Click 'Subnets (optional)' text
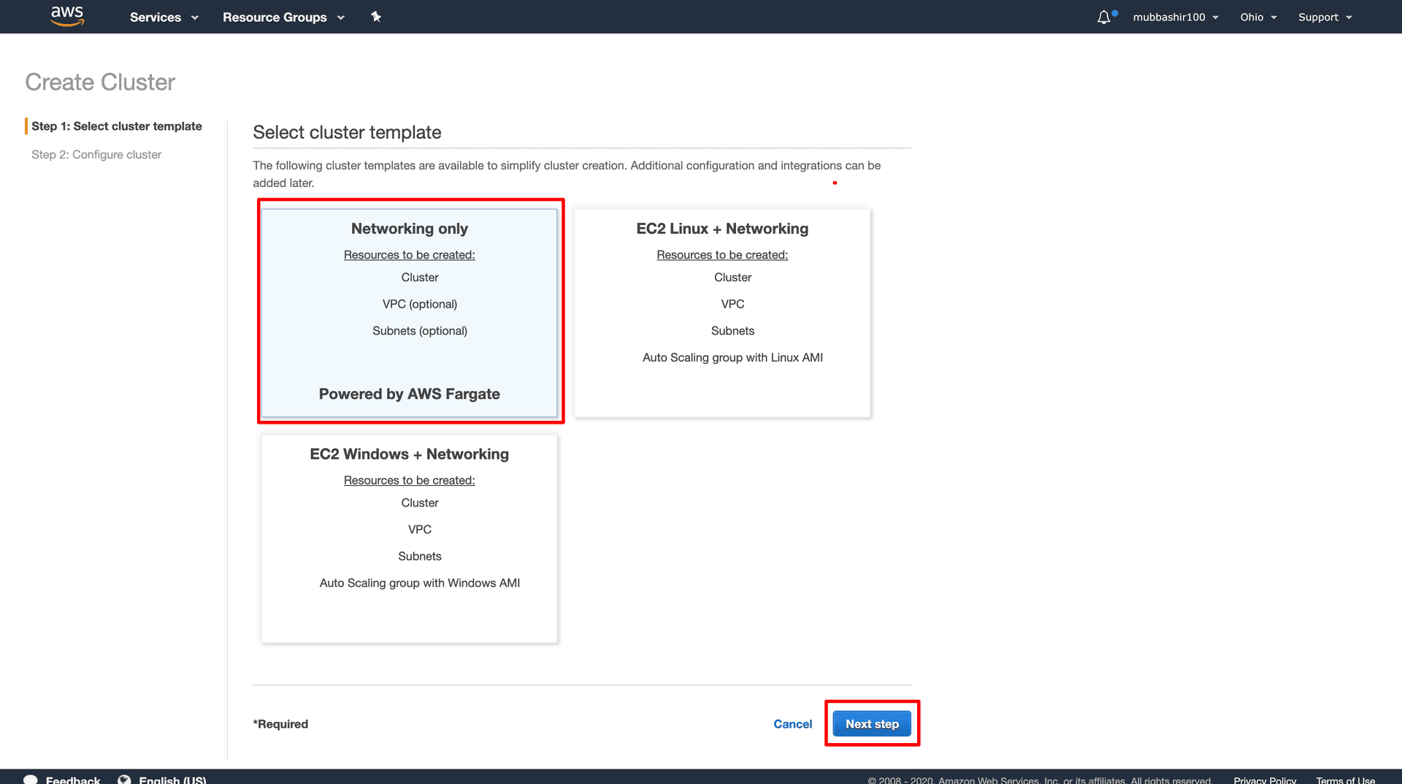 420,331
